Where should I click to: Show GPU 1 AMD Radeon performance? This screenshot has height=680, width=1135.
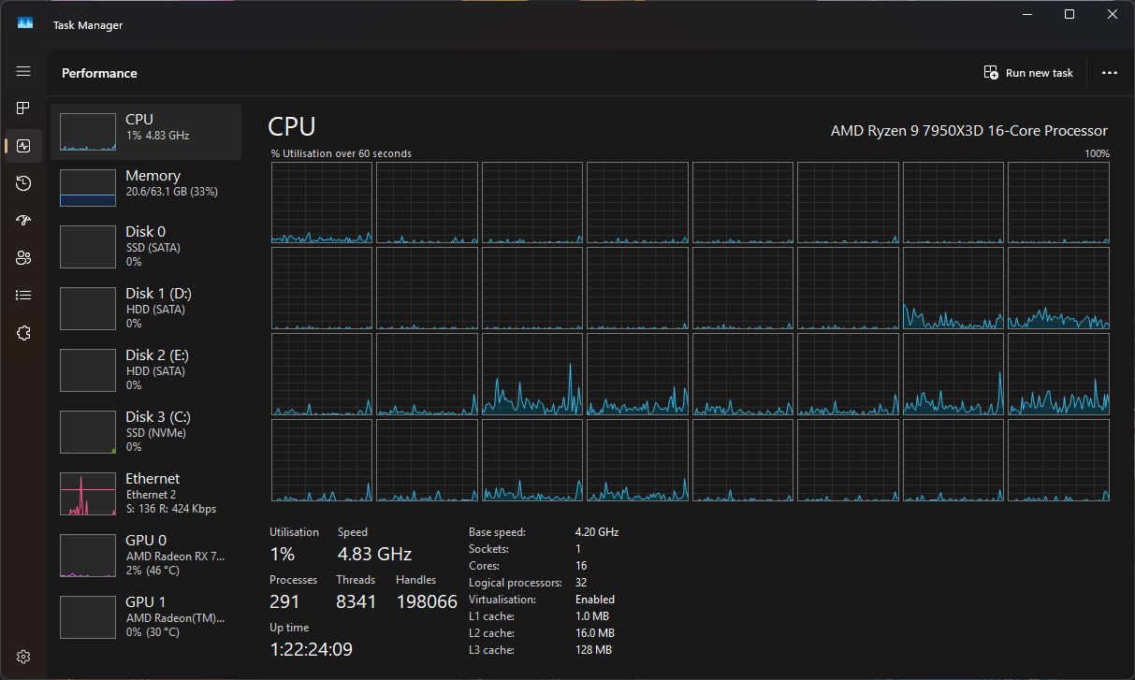tap(145, 616)
